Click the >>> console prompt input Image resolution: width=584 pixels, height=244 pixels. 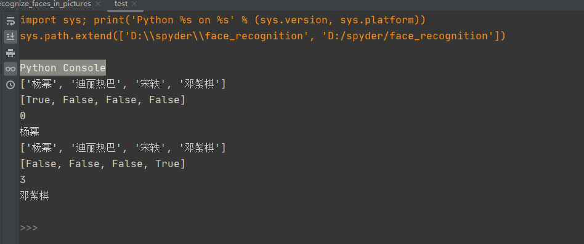tap(29, 227)
